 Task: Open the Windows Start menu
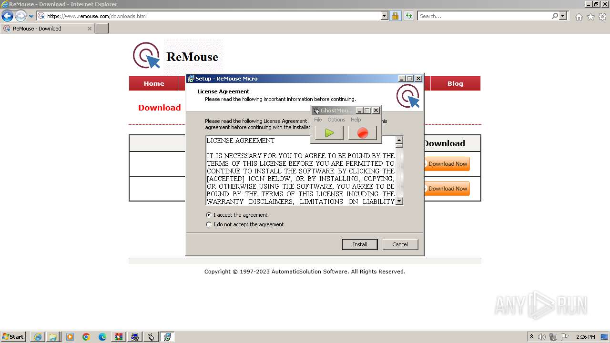click(13, 337)
